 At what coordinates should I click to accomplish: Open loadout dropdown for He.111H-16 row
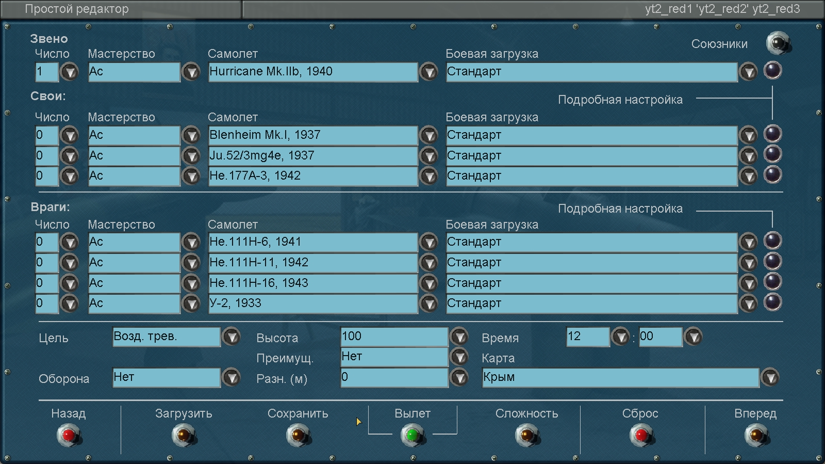click(x=748, y=283)
